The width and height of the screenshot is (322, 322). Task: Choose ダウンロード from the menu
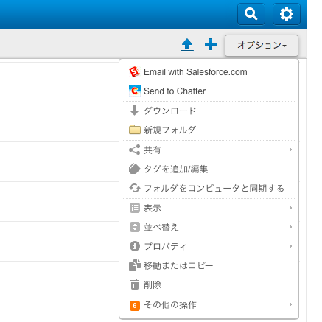pyautogui.click(x=209, y=111)
